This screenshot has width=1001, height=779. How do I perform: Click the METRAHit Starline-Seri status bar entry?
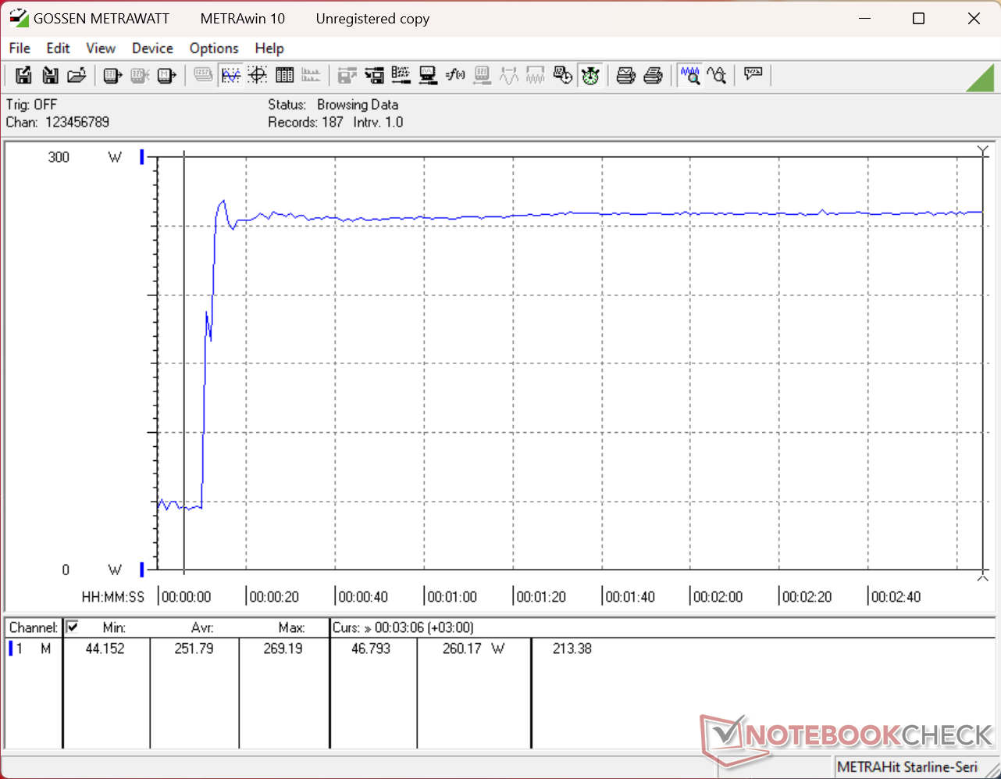907,767
